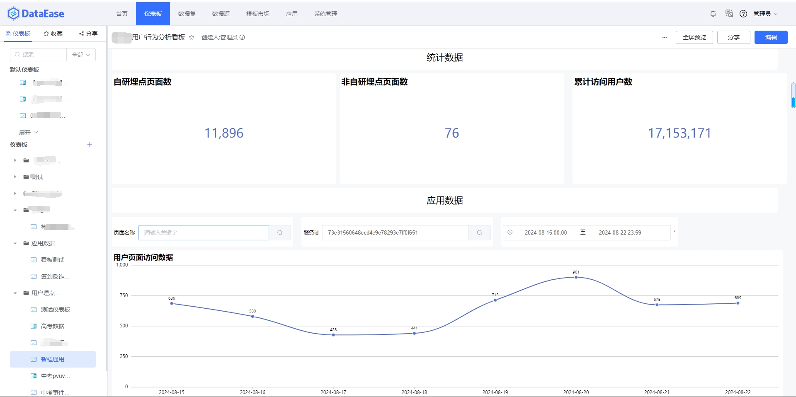Click the plus icon to add dashboard
796x397 pixels.
(90, 145)
